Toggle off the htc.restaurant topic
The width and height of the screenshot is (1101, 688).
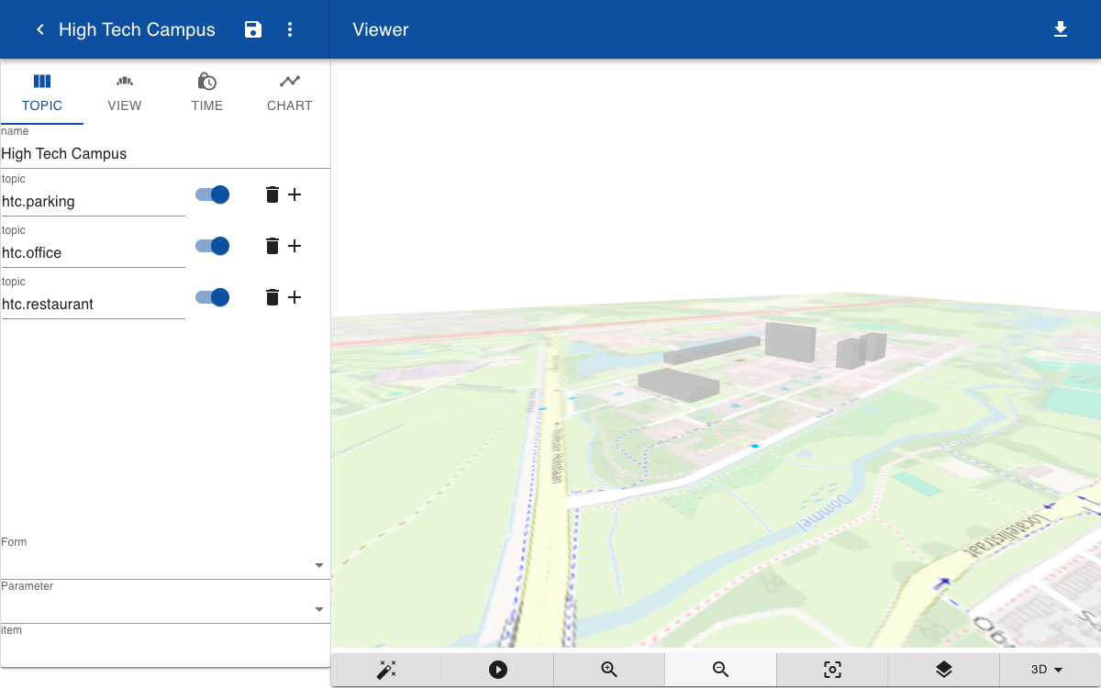click(x=212, y=297)
